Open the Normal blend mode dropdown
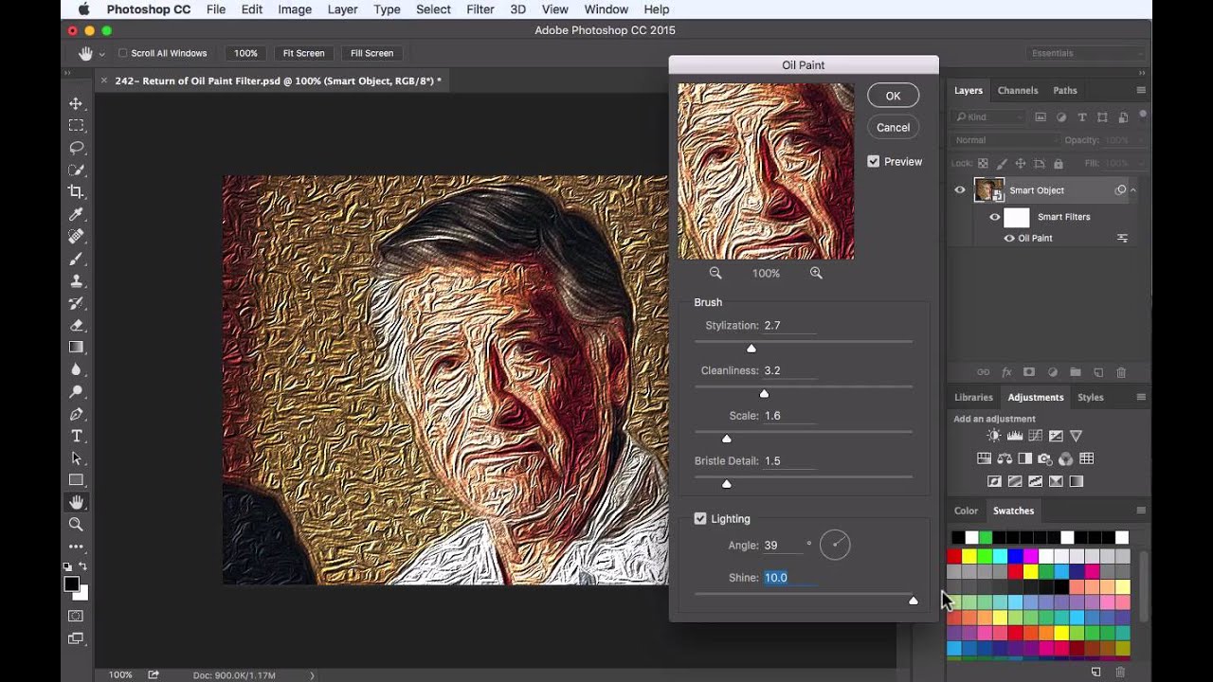1213x682 pixels. (1005, 140)
